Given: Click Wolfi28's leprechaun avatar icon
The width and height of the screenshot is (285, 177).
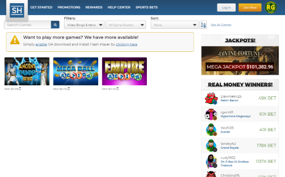Looking at the screenshot, I should click(x=211, y=130).
